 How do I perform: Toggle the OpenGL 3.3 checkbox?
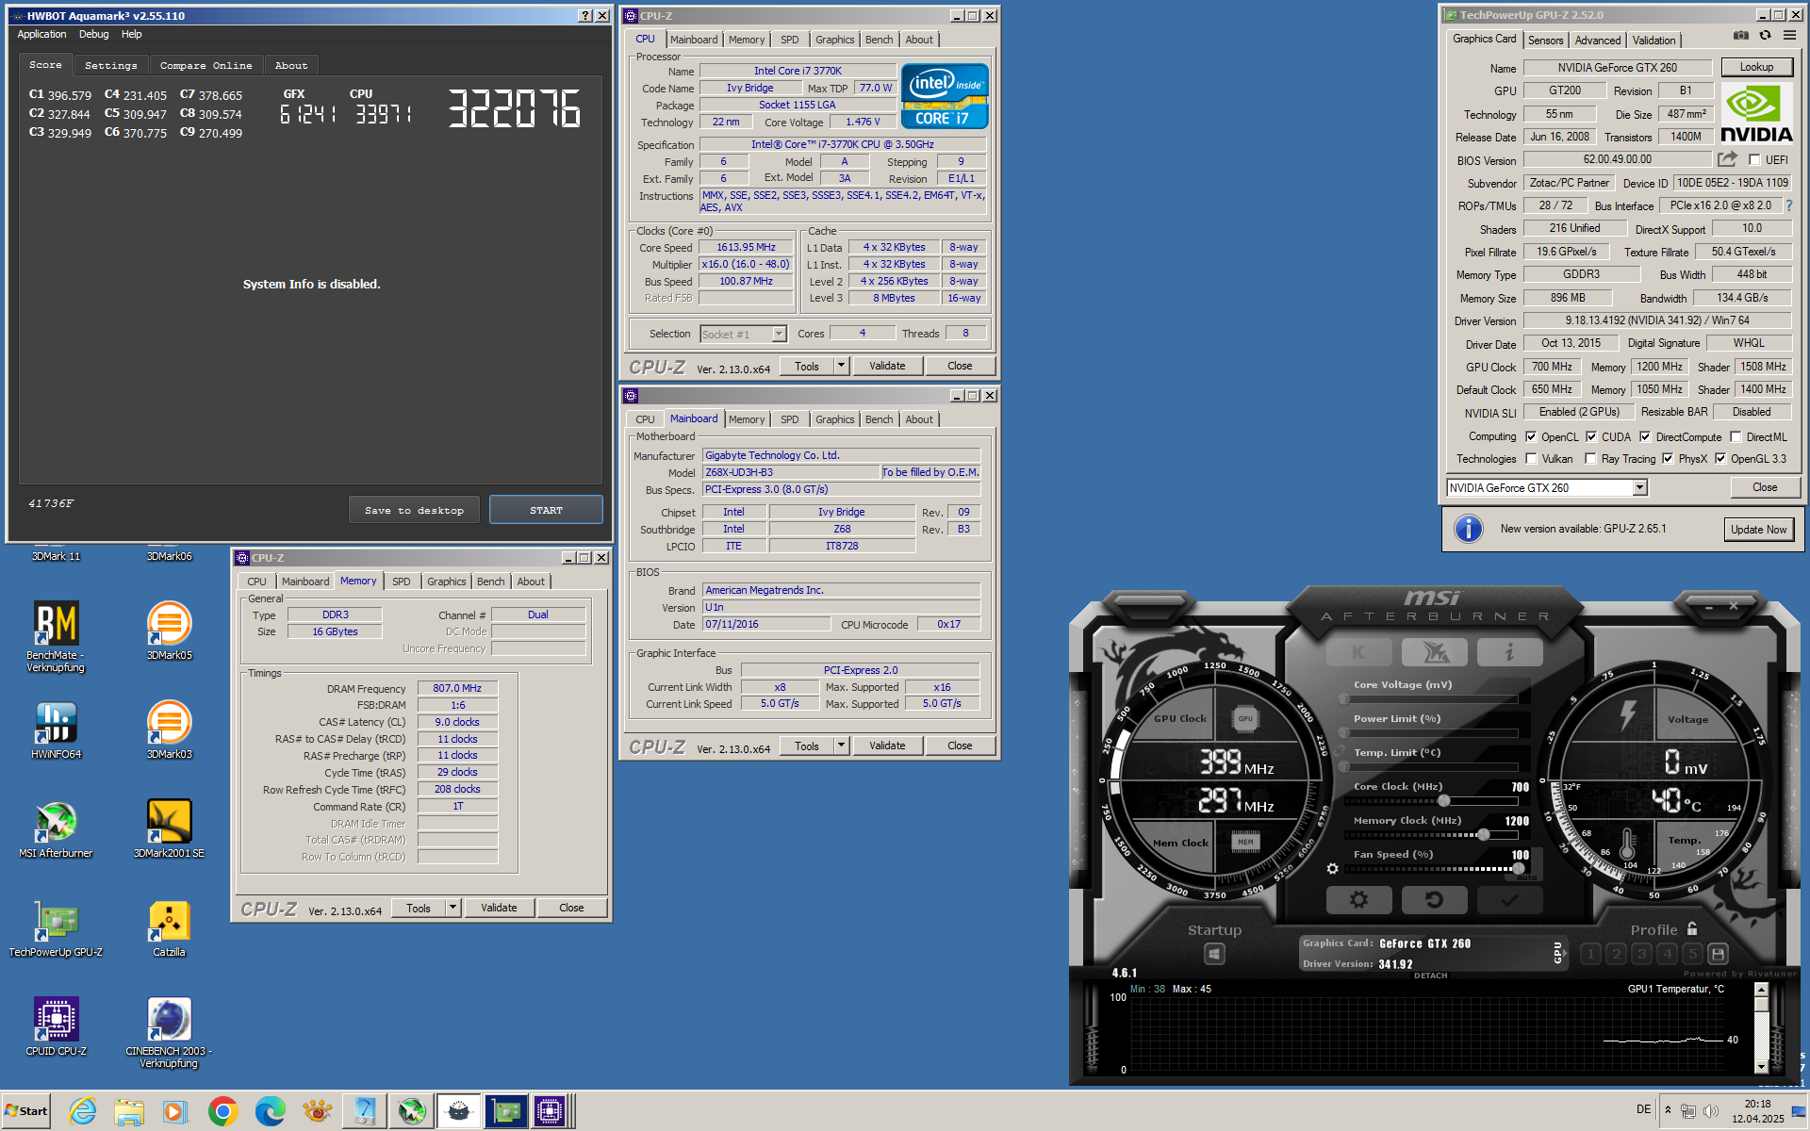point(1720,459)
